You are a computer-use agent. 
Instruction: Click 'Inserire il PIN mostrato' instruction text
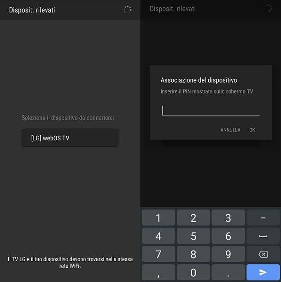(x=207, y=91)
